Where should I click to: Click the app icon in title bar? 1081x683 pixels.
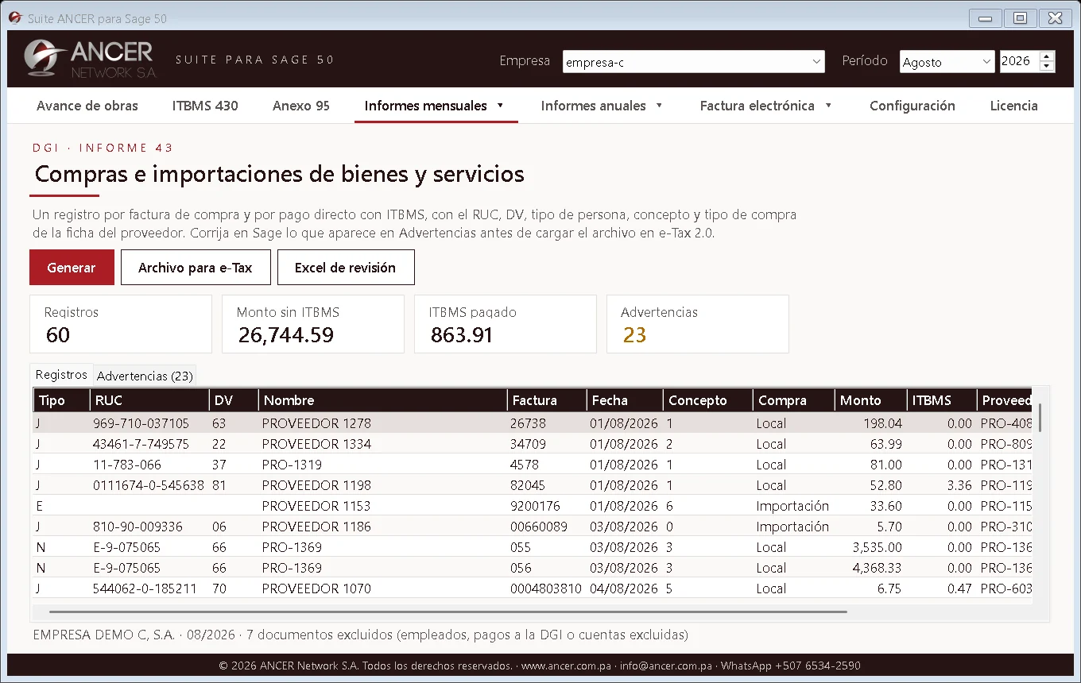click(14, 17)
